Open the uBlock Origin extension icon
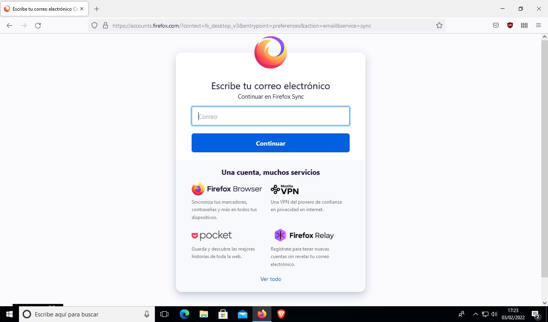 [510, 26]
